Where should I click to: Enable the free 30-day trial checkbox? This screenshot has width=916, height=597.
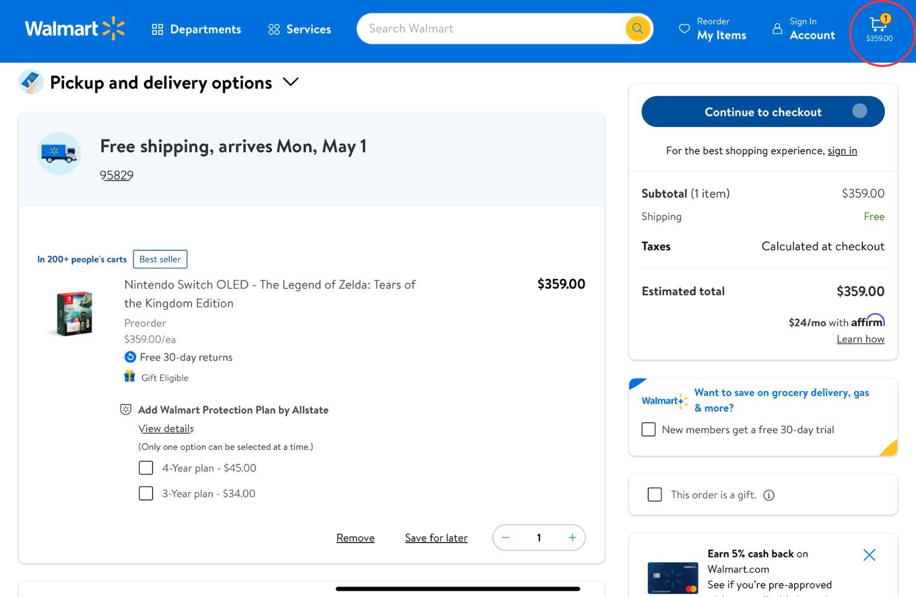[x=648, y=429]
